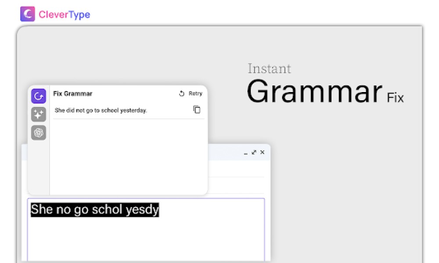Viewport: 439px width, 263px height.
Task: Open the ChatGPT sidebar icon
Action: point(39,132)
